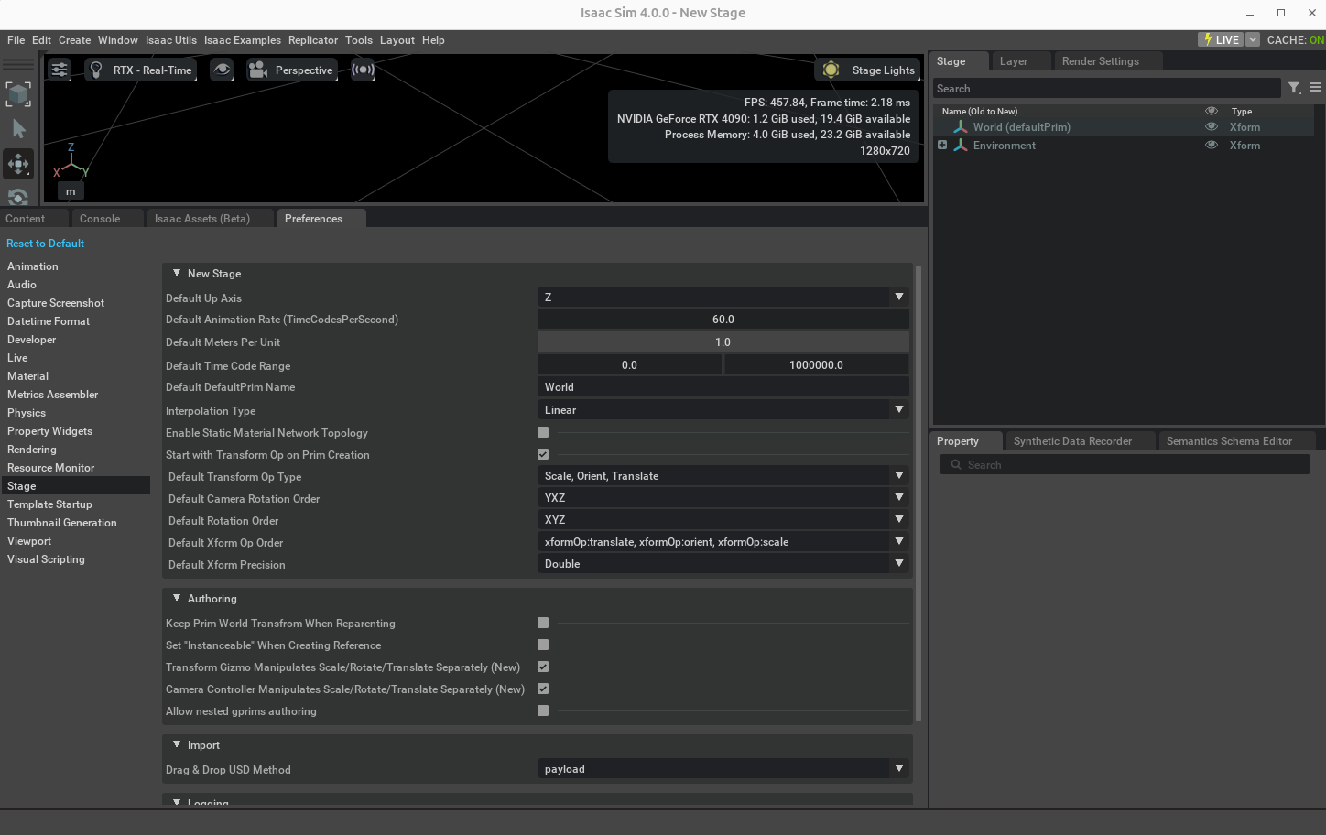Check Set Instanceable When Creating Reference
This screenshot has height=835, width=1326.
543,645
